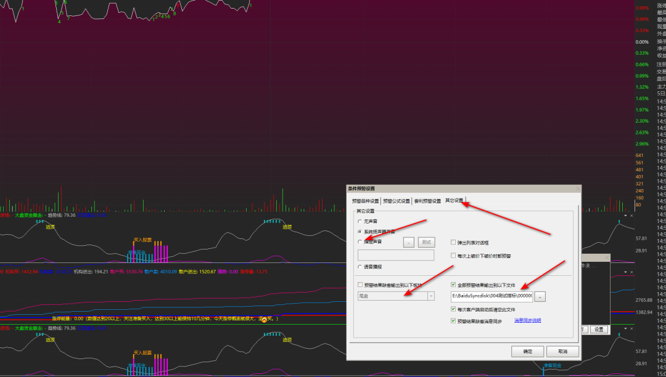
Task: Choose the 无声音 radio option
Action: tap(360, 221)
